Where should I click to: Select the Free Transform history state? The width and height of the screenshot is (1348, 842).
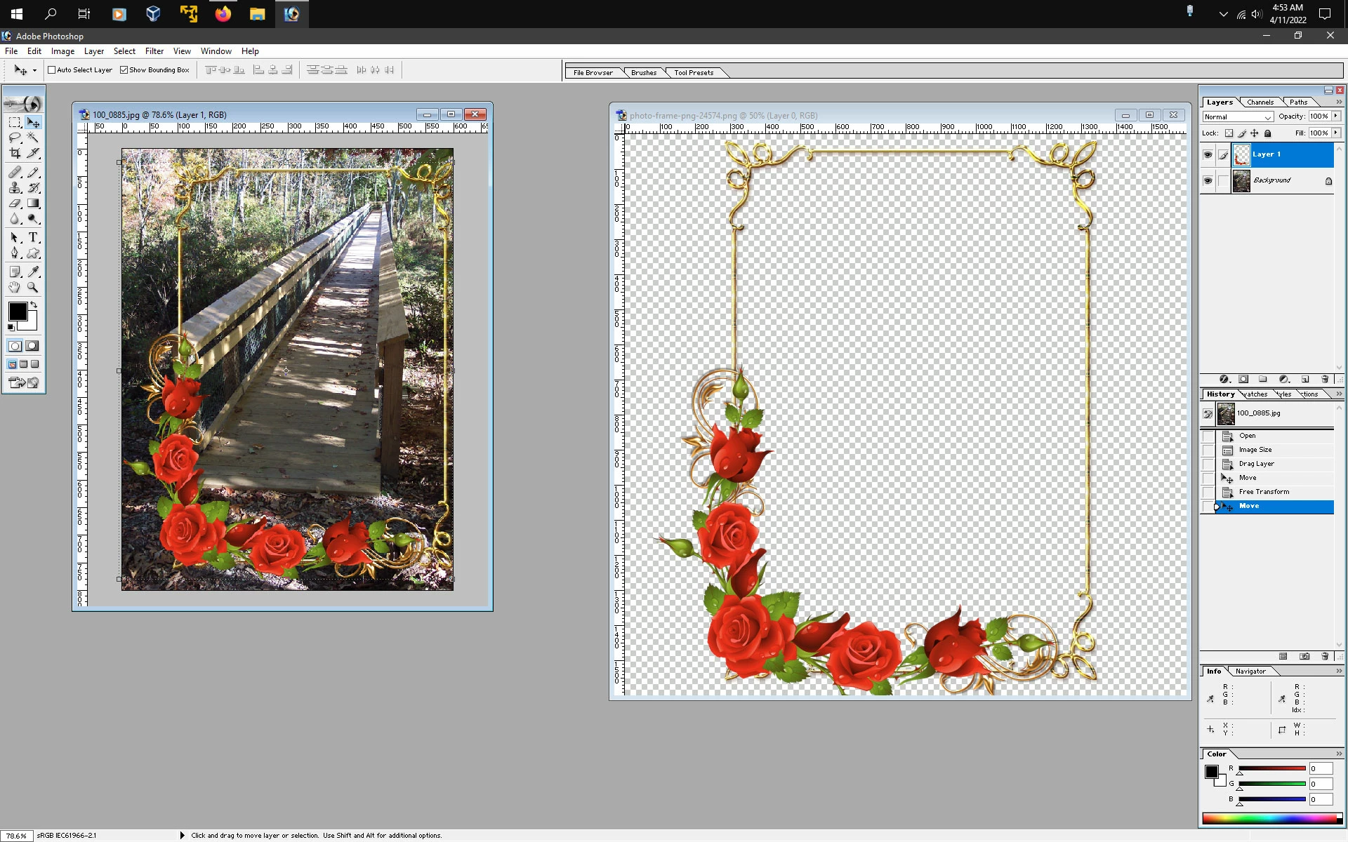coord(1264,492)
